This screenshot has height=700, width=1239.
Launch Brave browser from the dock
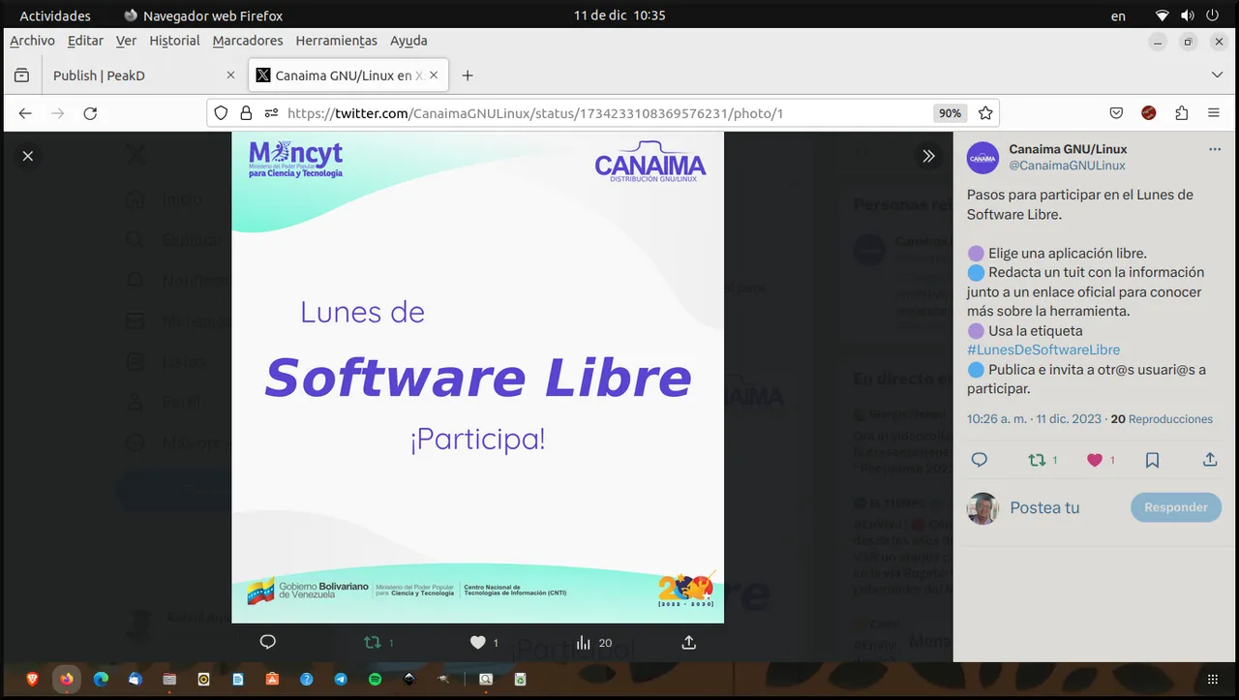tap(32, 680)
